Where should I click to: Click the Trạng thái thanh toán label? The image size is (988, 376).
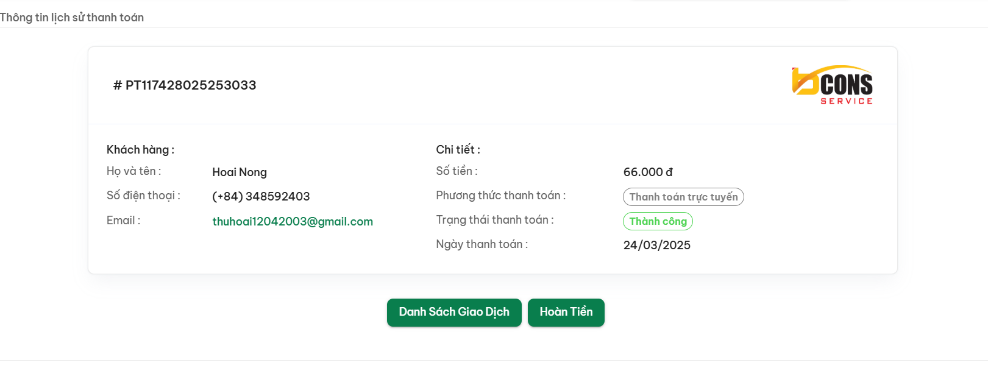494,220
